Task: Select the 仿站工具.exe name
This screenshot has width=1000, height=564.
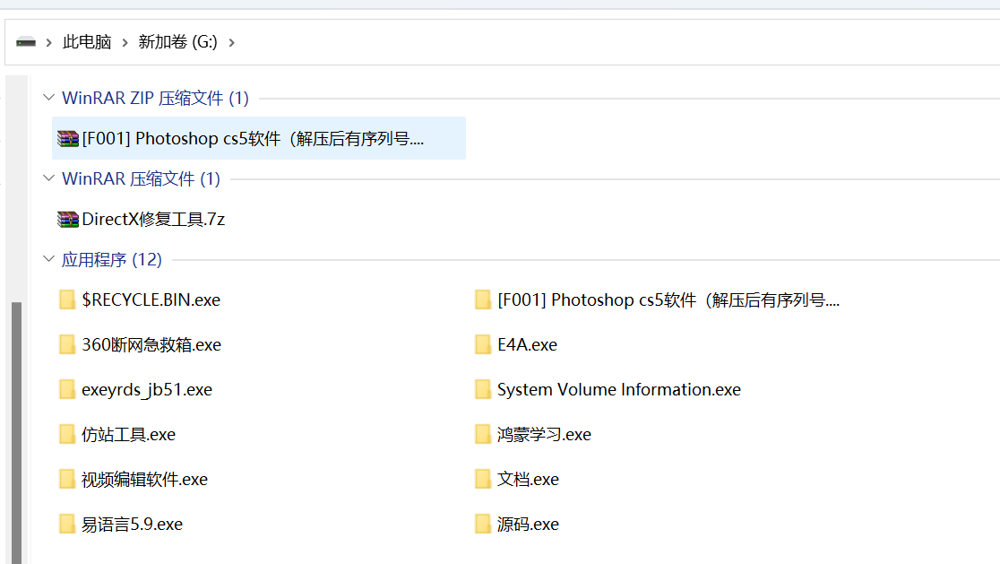Action: (129, 435)
